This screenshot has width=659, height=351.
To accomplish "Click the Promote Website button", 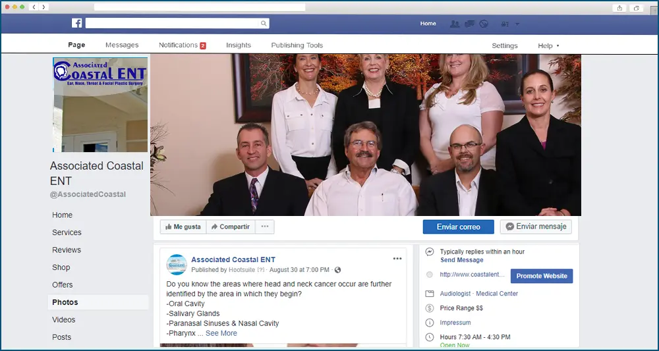I will [541, 276].
